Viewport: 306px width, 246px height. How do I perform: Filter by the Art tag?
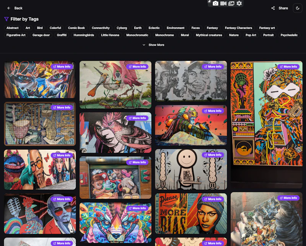point(28,28)
